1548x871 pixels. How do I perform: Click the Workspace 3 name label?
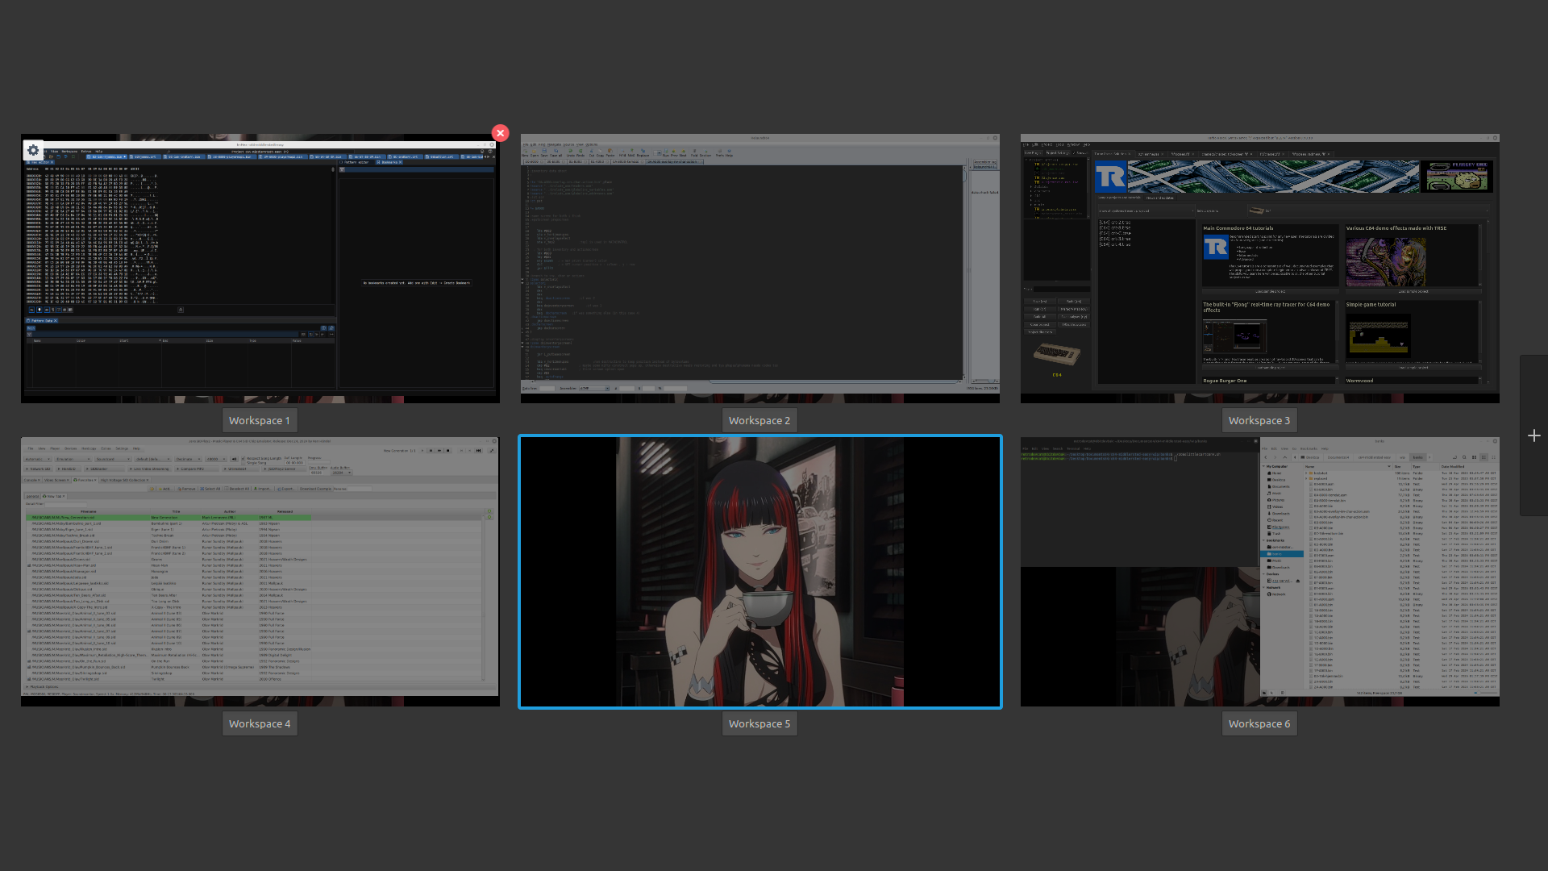pos(1259,420)
